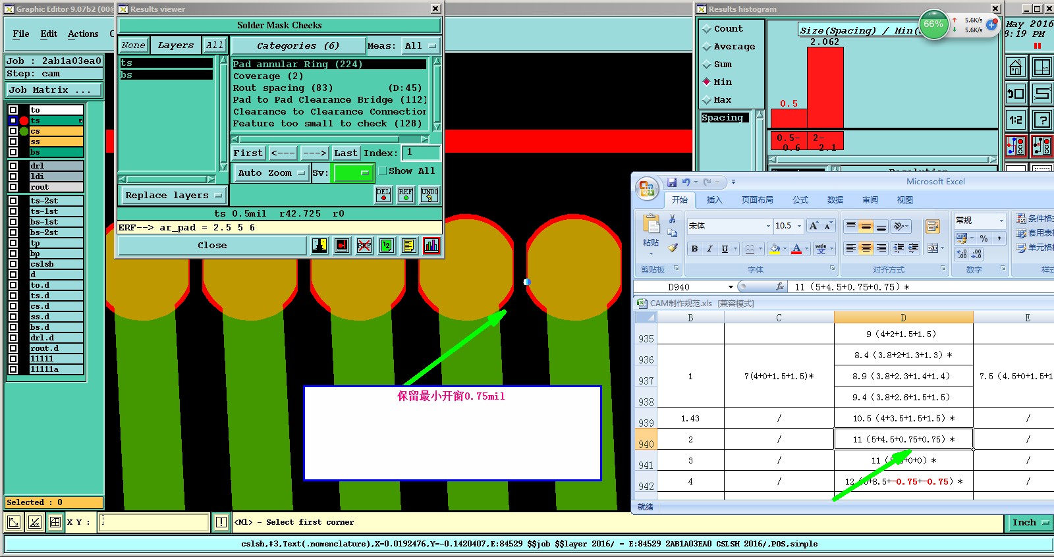Open the Auto Zoom dropdown
This screenshot has height=557, width=1054.
pyautogui.click(x=271, y=173)
